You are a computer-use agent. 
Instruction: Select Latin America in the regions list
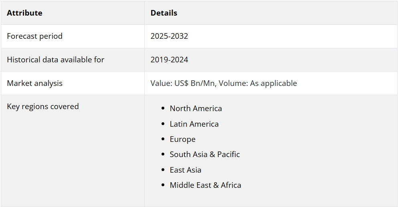[194, 124]
